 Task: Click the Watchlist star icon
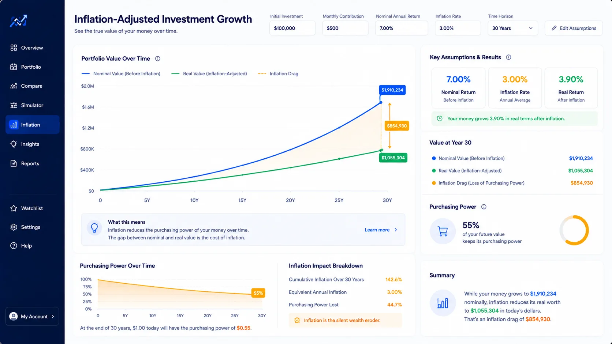(x=14, y=208)
